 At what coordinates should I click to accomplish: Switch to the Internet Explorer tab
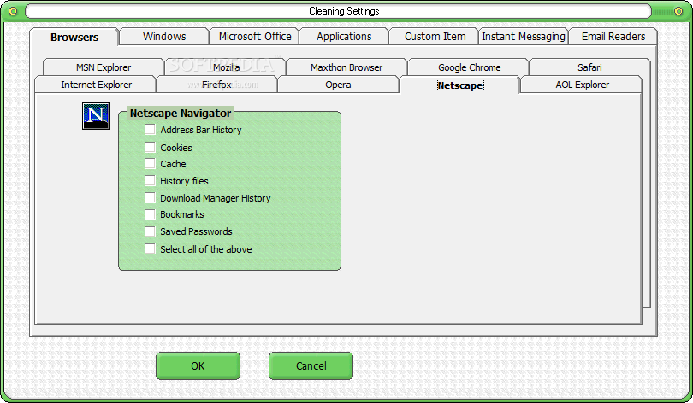coord(96,85)
